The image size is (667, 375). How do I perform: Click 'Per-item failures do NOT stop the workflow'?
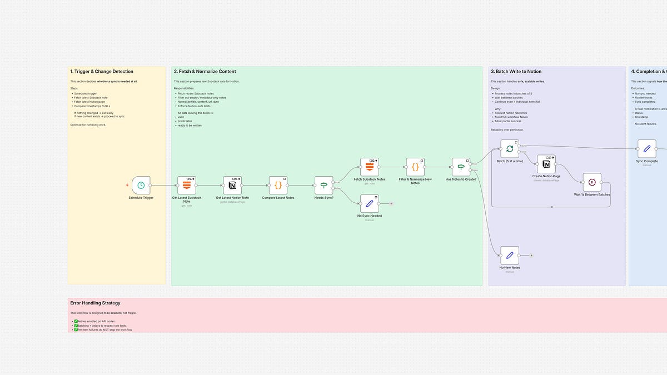pyautogui.click(x=103, y=329)
